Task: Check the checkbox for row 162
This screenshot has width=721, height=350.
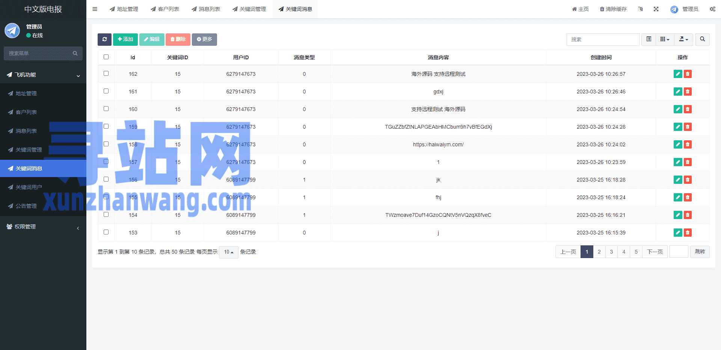Action: point(106,74)
